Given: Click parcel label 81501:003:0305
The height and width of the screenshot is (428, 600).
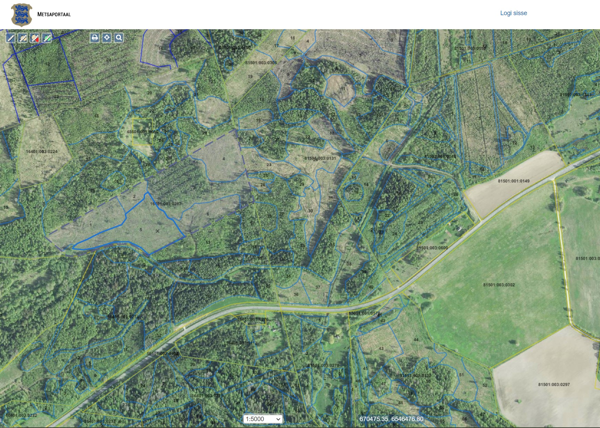Looking at the screenshot, I should [261, 63].
